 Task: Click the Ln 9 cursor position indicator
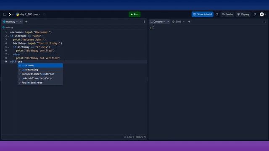click(x=129, y=137)
